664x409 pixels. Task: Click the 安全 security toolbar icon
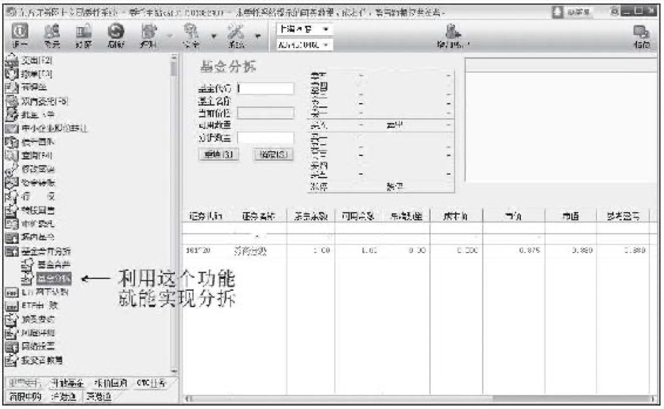pos(191,32)
